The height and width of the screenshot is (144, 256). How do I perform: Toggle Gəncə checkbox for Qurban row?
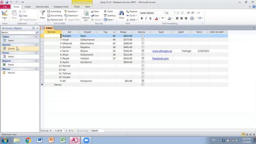pos(143,47)
